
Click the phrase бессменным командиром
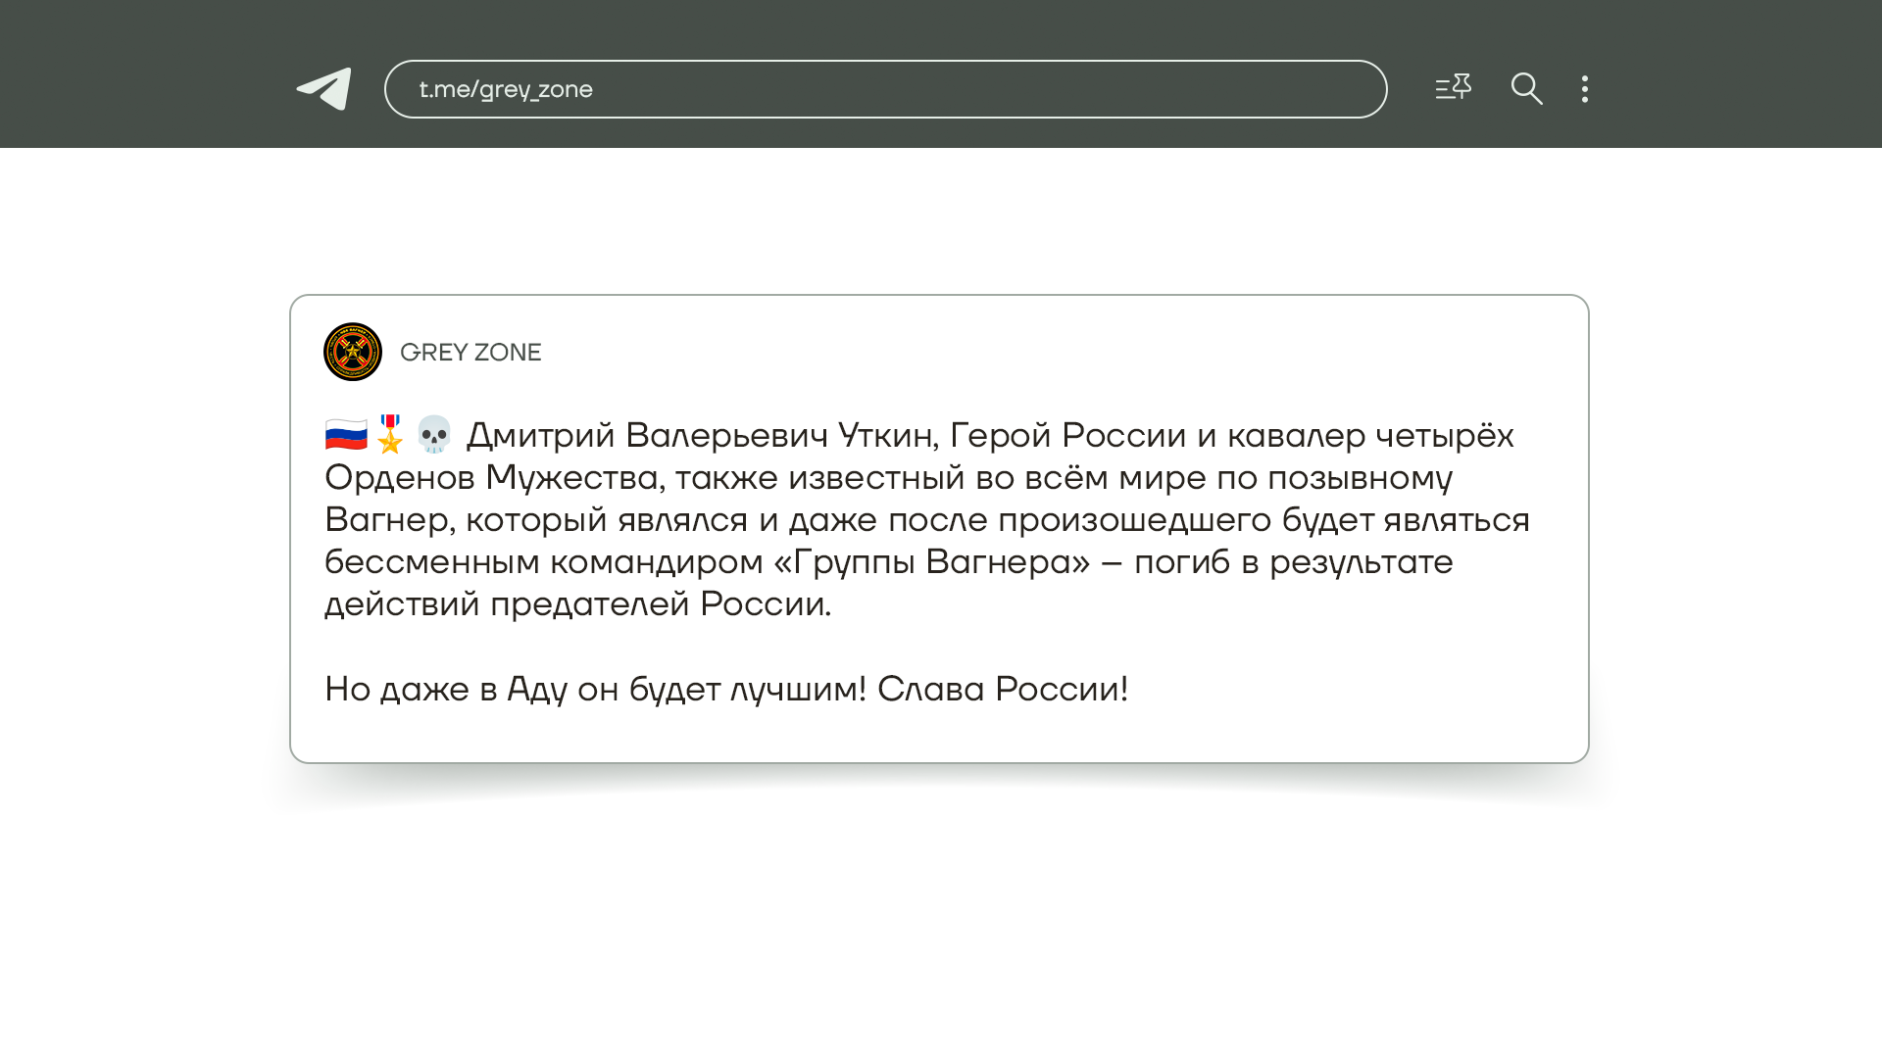[543, 562]
